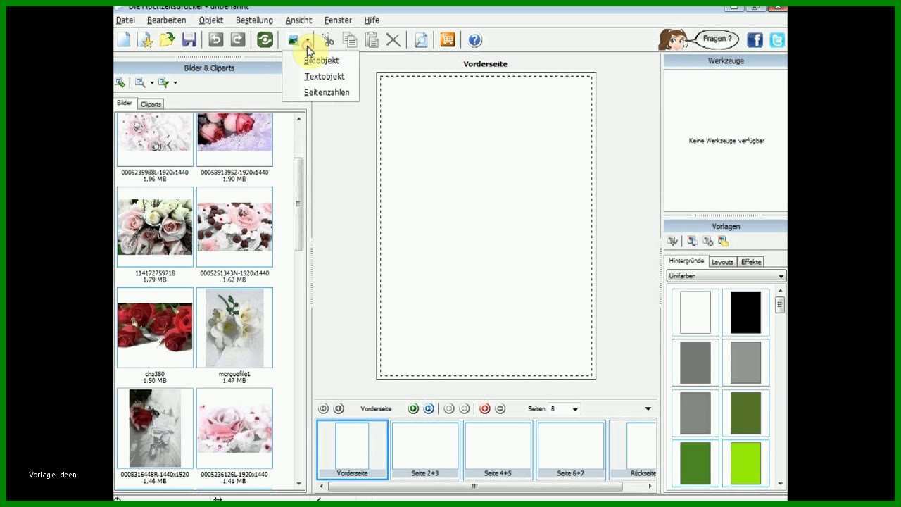Screen dimensions: 901x507
Task: Delete selected object with X icon
Action: tap(393, 40)
